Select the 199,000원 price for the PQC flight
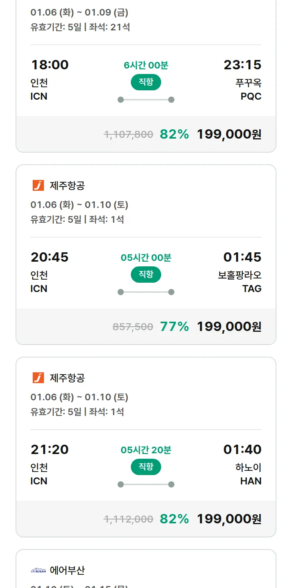Viewport: 292px width, 588px height. point(229,134)
